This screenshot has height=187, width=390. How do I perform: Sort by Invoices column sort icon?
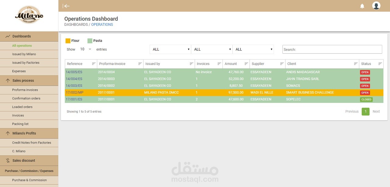click(219, 64)
